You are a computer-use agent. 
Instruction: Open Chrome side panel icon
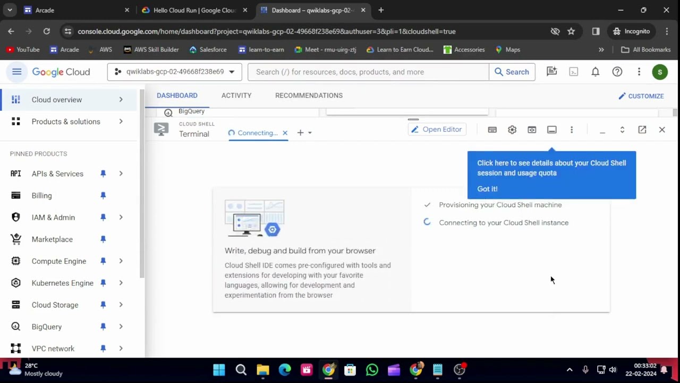[596, 31]
